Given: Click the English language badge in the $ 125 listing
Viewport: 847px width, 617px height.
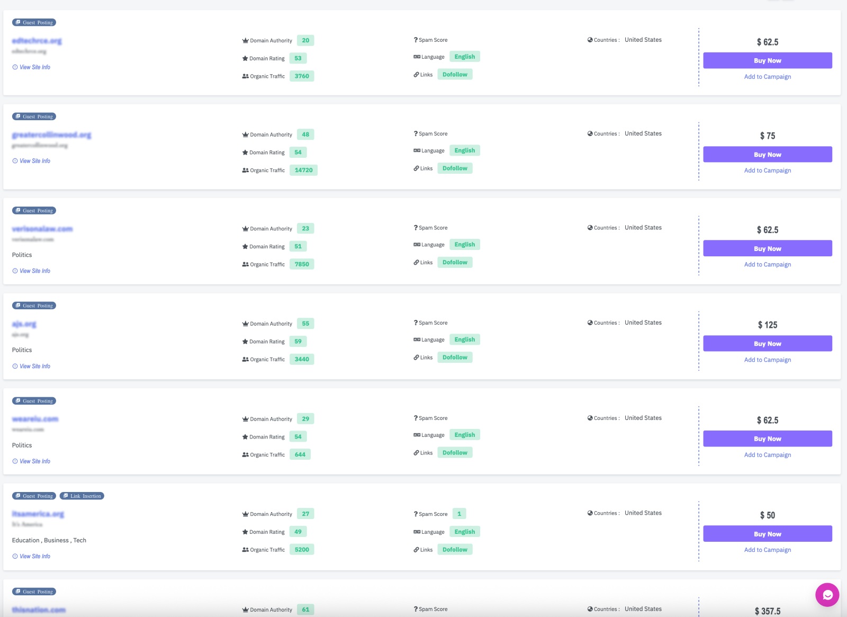Looking at the screenshot, I should pyautogui.click(x=465, y=339).
